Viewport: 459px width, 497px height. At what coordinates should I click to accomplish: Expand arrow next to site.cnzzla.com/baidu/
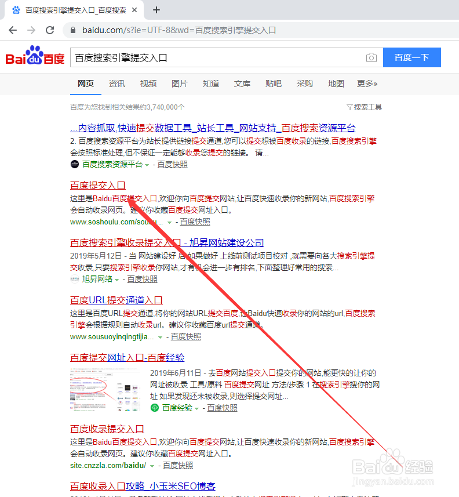point(152,466)
